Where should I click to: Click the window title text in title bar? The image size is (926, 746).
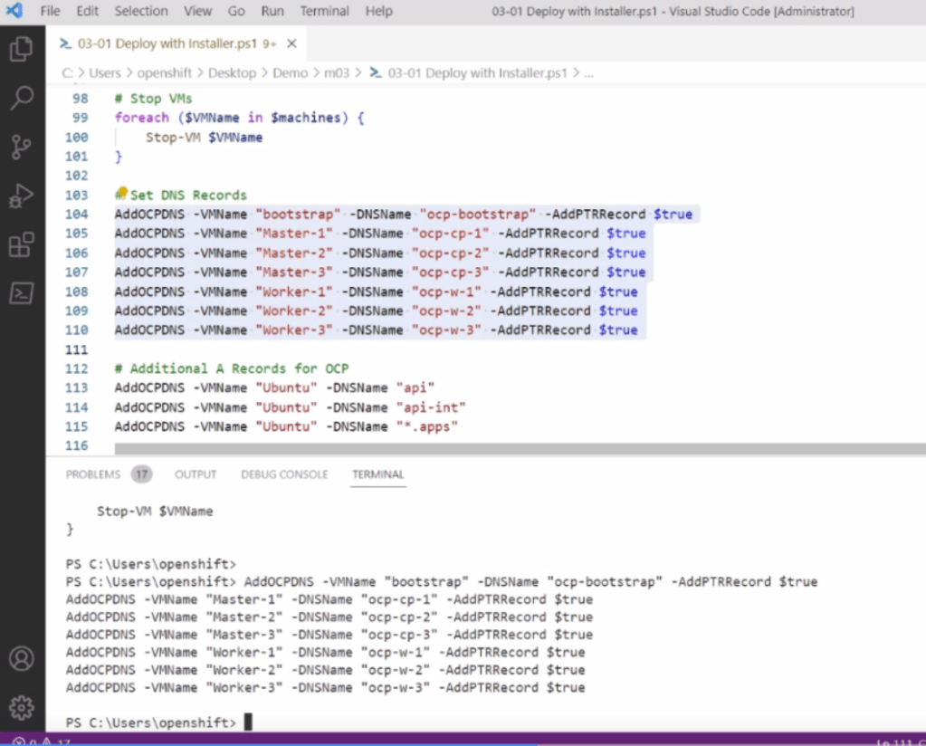[x=673, y=11]
